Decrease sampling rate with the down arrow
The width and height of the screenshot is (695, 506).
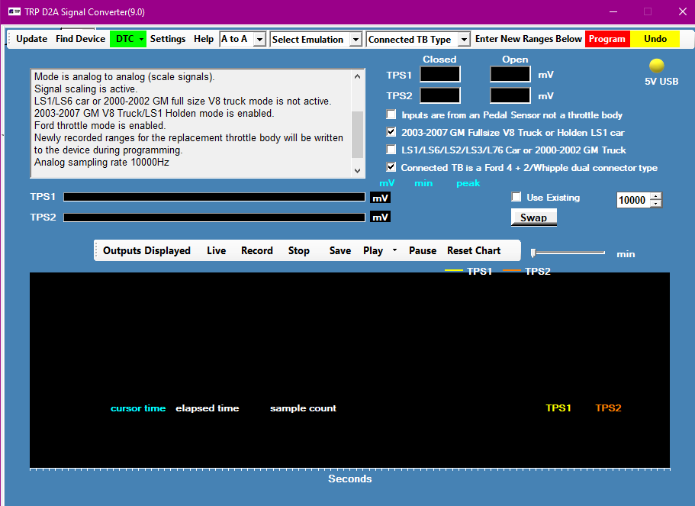(655, 204)
